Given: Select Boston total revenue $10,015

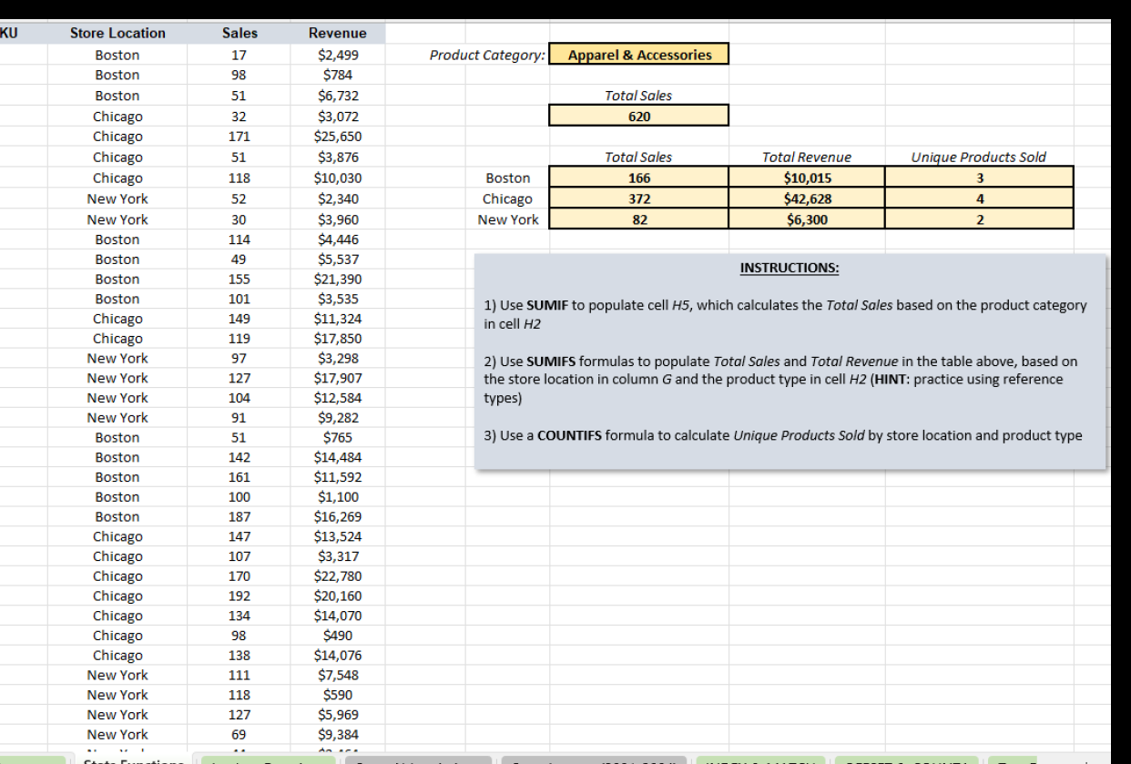Looking at the screenshot, I should coord(807,178).
